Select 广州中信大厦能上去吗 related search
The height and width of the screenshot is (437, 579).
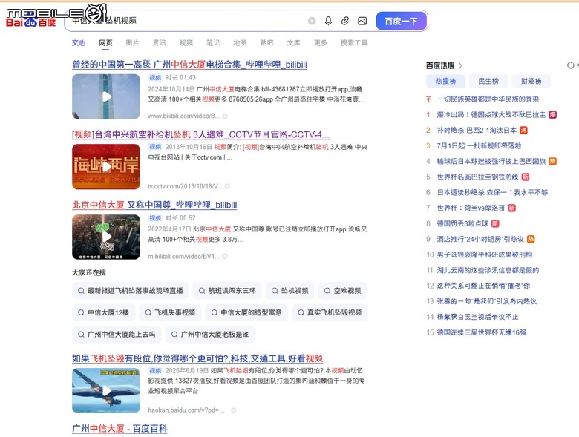pyautogui.click(x=117, y=335)
